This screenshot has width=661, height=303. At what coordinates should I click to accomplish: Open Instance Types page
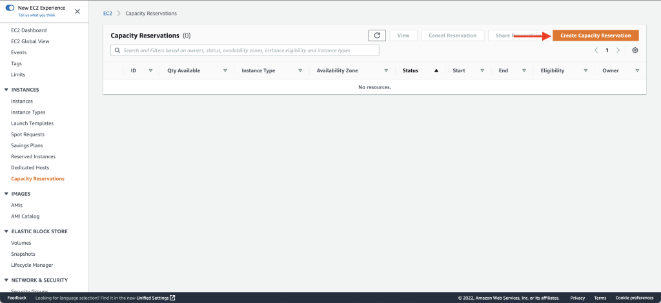[x=28, y=112]
